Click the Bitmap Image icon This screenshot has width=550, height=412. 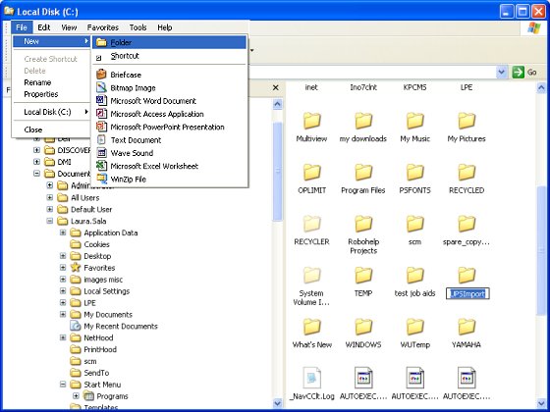tap(101, 87)
